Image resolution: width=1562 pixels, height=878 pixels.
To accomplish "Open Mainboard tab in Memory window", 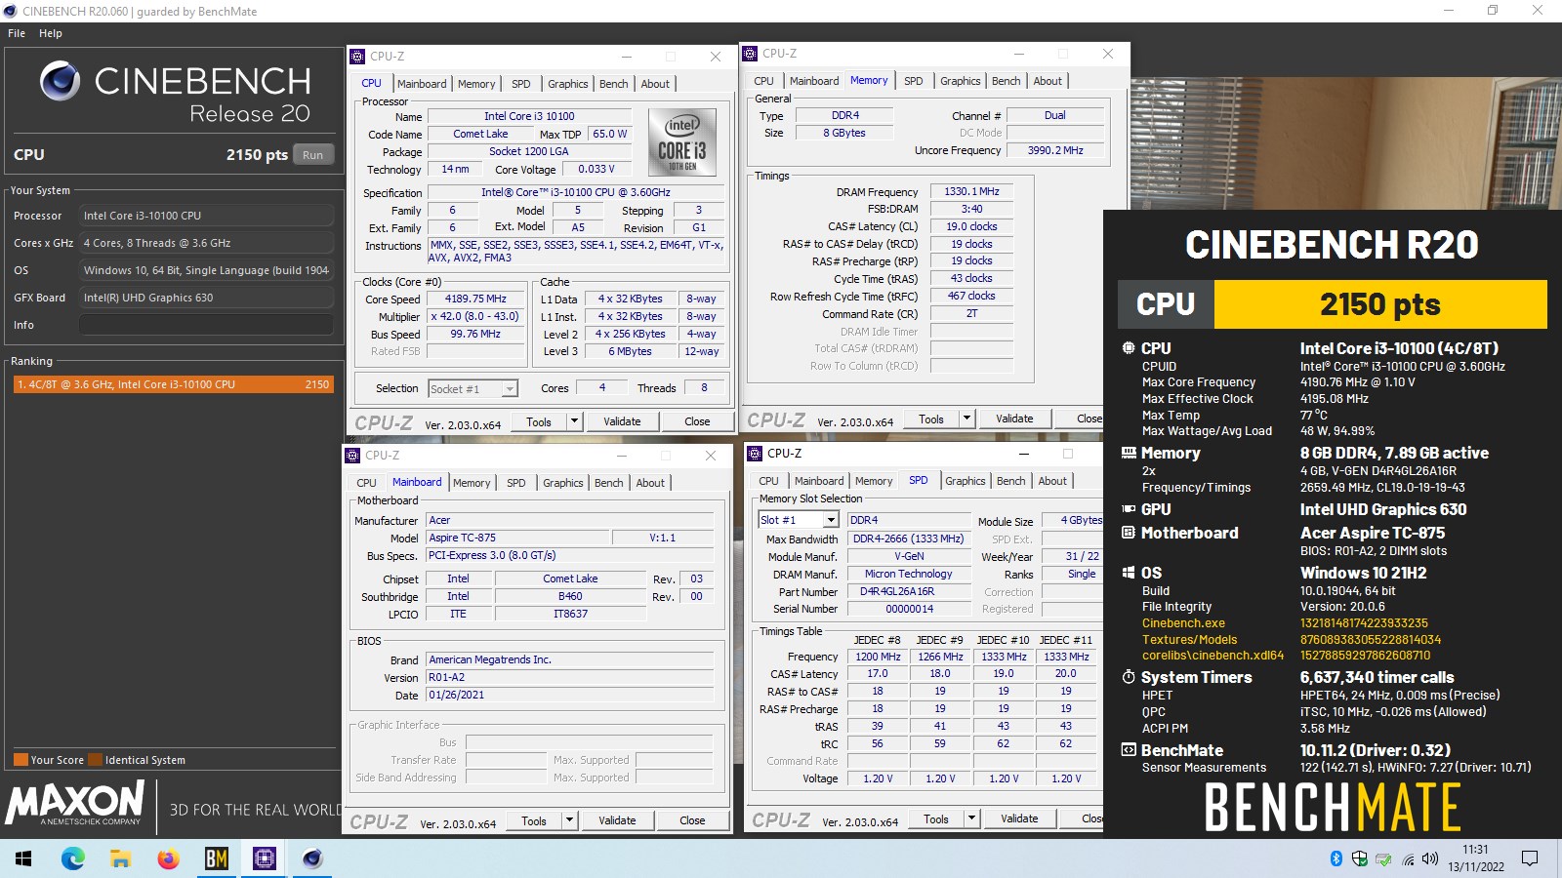I will (814, 81).
